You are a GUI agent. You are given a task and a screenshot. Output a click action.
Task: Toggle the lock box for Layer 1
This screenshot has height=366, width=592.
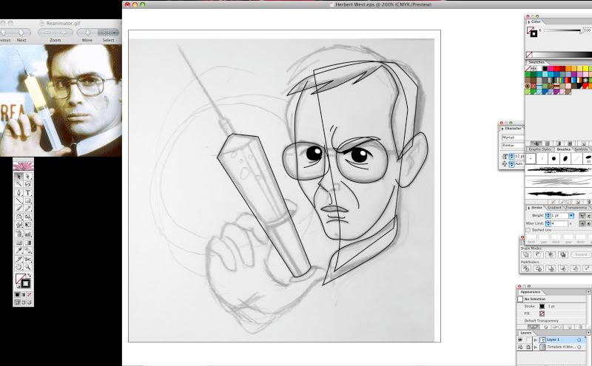click(x=528, y=339)
